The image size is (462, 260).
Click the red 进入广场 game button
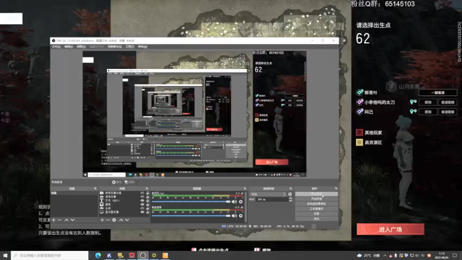pos(390,229)
